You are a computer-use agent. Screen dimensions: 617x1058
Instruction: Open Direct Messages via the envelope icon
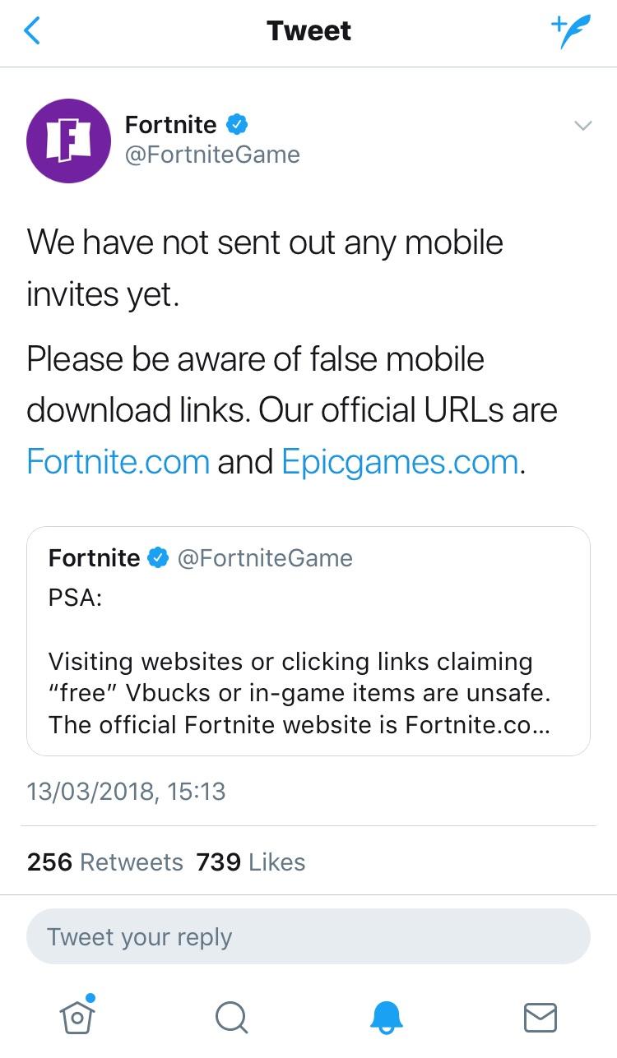tap(540, 1017)
